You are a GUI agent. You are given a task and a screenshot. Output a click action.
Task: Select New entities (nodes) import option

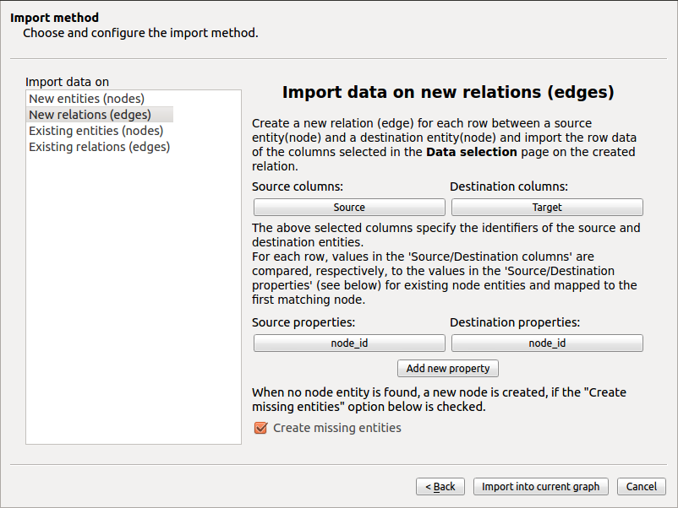pos(86,99)
